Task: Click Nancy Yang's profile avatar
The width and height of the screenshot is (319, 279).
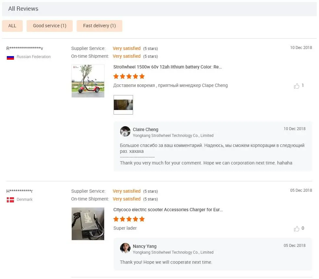Action: (x=125, y=248)
